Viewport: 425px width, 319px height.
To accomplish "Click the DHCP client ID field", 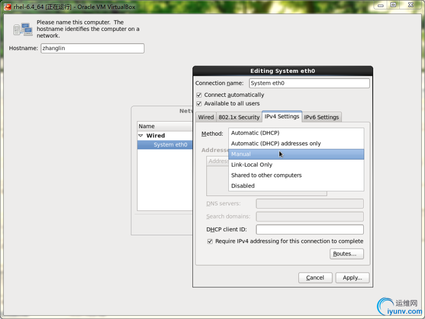I will click(310, 230).
